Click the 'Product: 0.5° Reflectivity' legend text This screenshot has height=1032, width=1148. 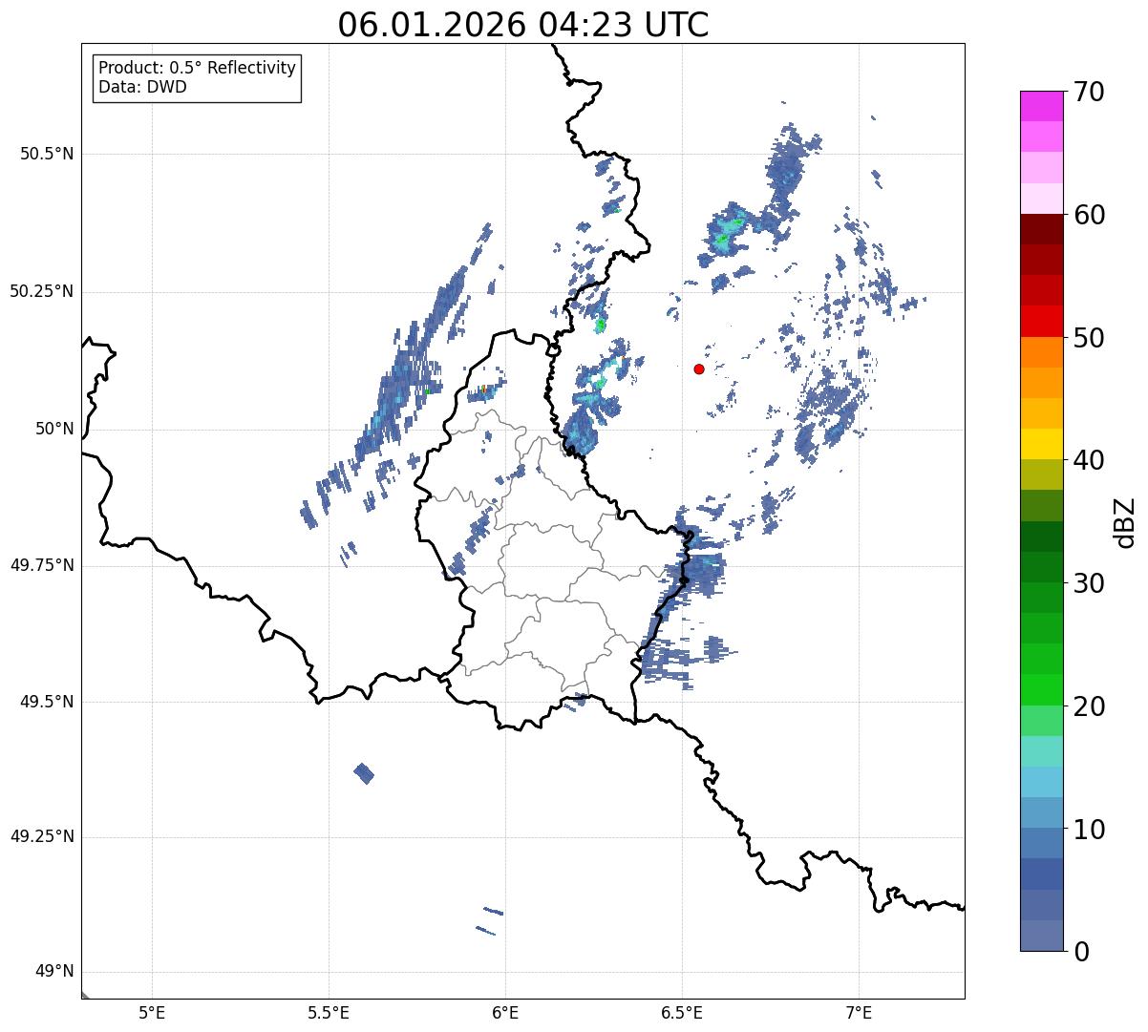(x=197, y=68)
